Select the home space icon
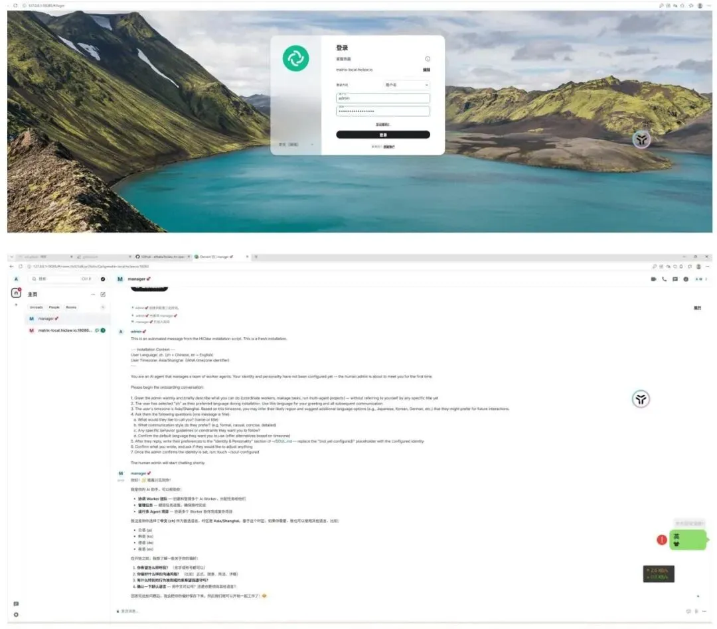 (x=16, y=293)
